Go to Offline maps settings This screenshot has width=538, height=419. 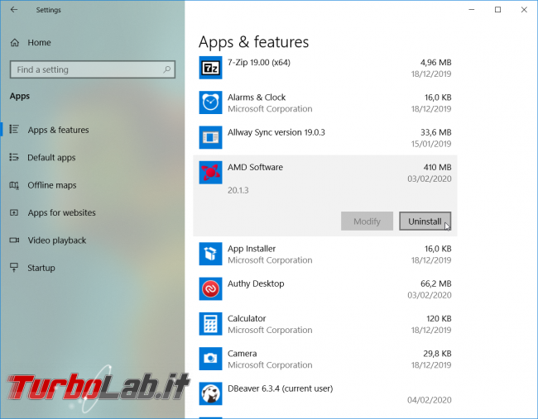coord(52,185)
